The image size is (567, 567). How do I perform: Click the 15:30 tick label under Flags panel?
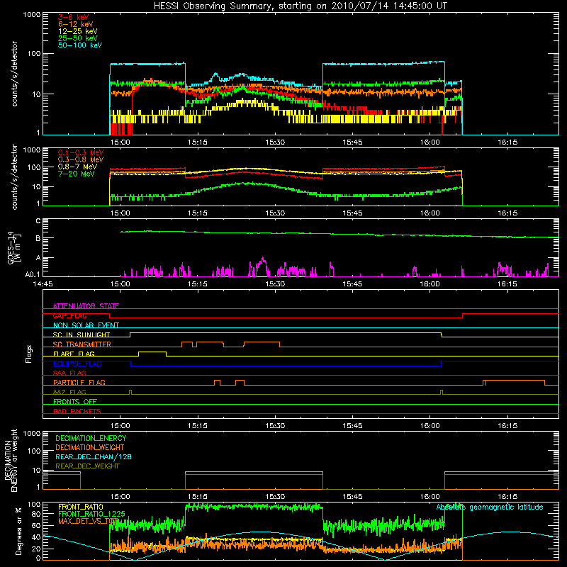pyautogui.click(x=275, y=426)
